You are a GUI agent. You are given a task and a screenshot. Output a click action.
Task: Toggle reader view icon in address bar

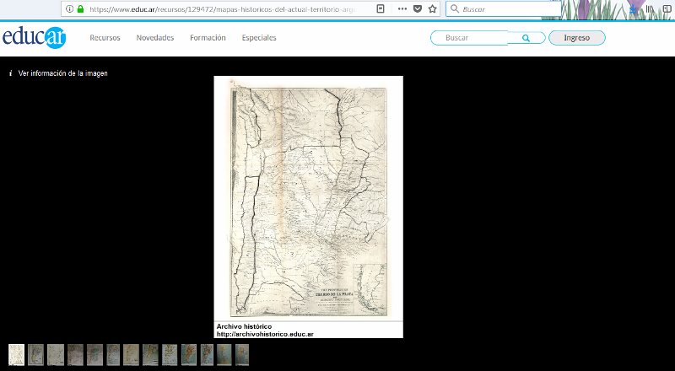click(381, 8)
